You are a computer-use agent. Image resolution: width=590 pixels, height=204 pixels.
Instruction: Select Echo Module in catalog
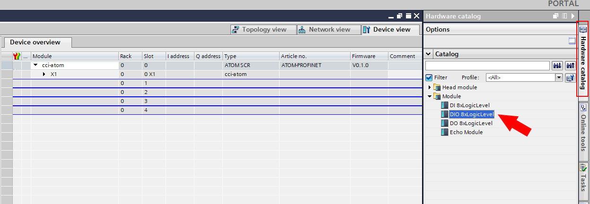466,132
